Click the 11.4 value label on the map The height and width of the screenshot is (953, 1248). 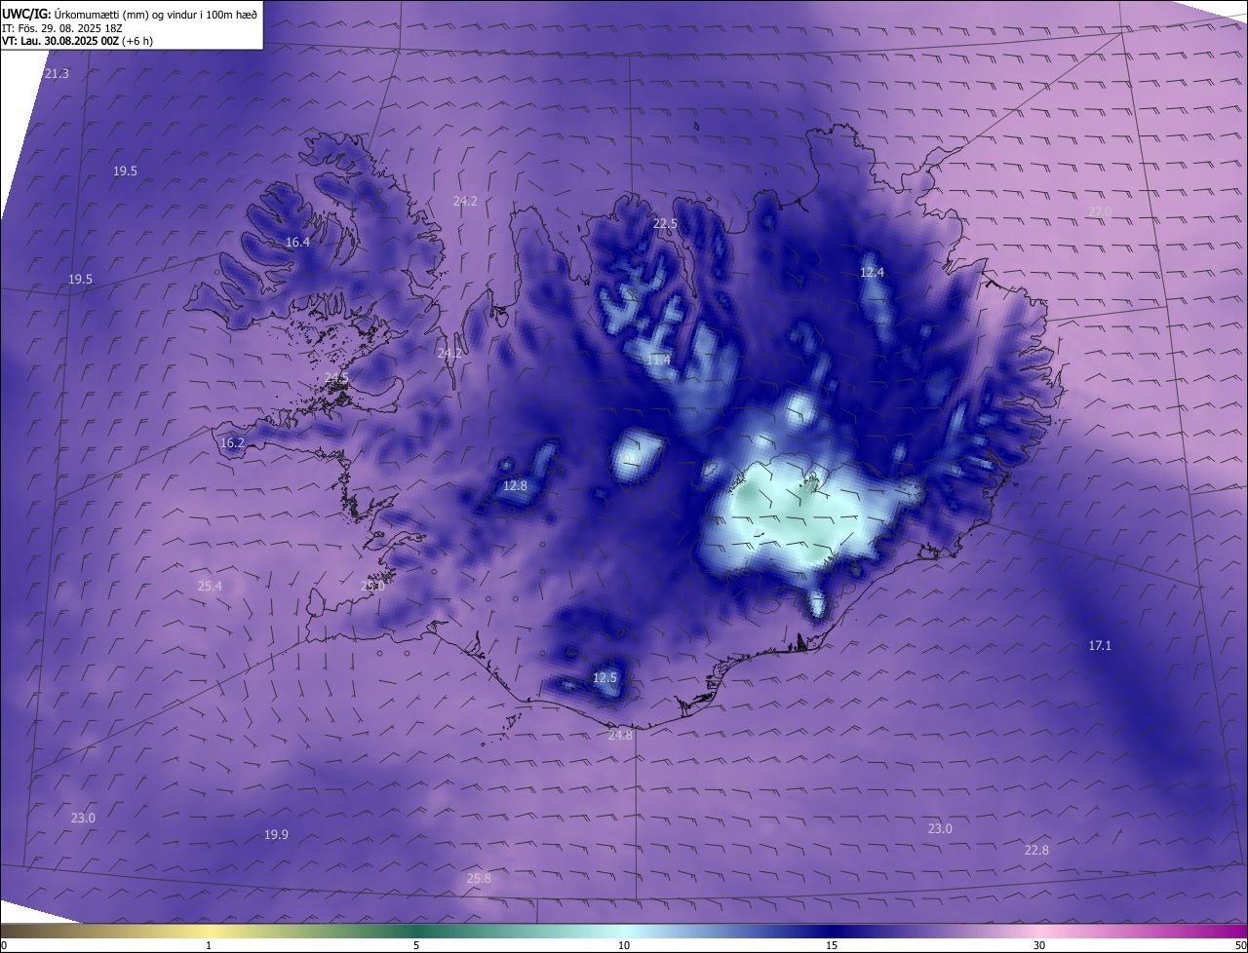[658, 361]
